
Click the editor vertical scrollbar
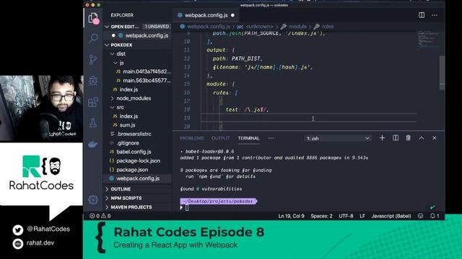click(442, 73)
